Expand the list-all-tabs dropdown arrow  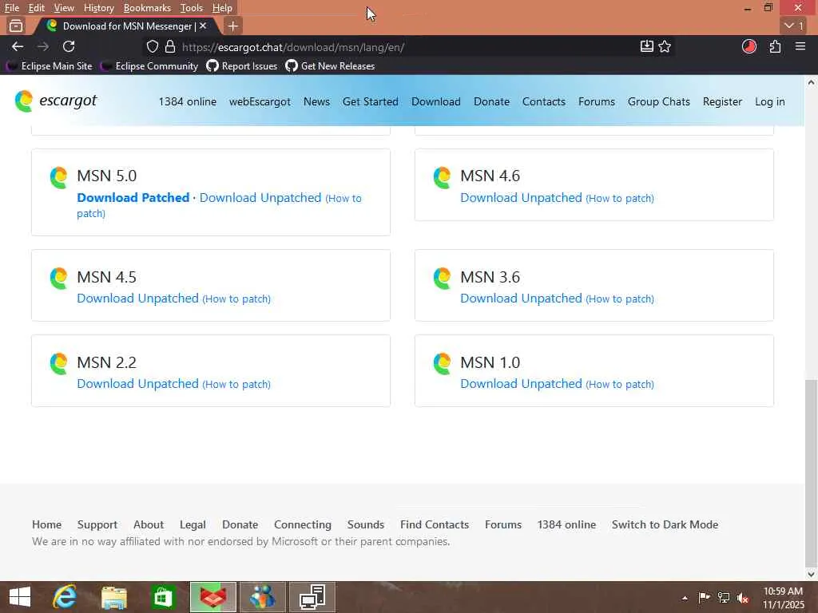pos(794,26)
